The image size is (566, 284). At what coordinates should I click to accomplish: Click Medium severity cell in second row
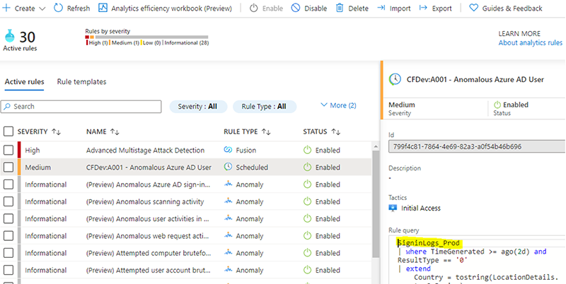coord(38,167)
